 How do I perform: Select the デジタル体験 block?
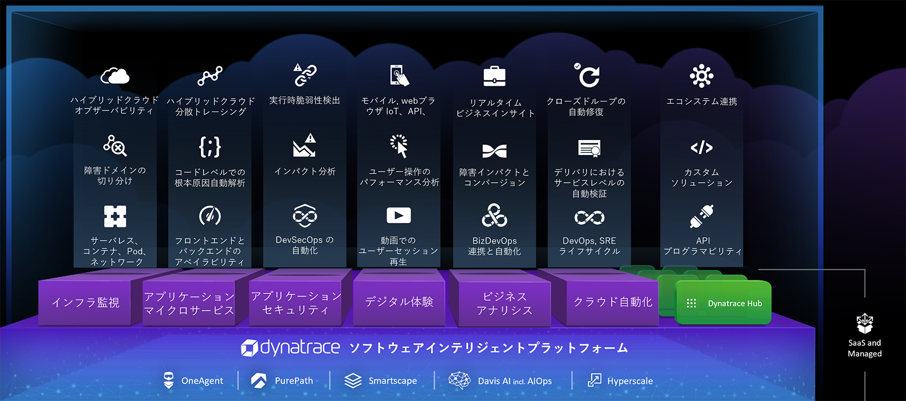point(399,302)
